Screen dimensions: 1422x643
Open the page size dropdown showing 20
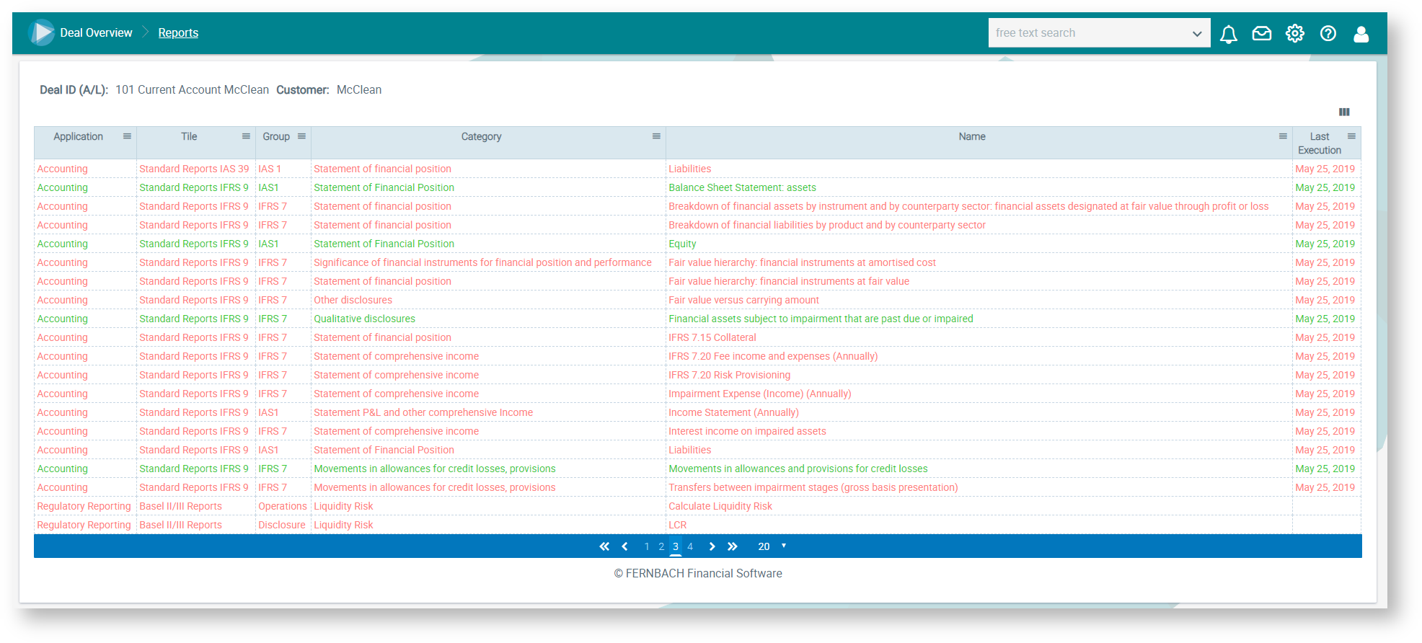pyautogui.click(x=772, y=546)
